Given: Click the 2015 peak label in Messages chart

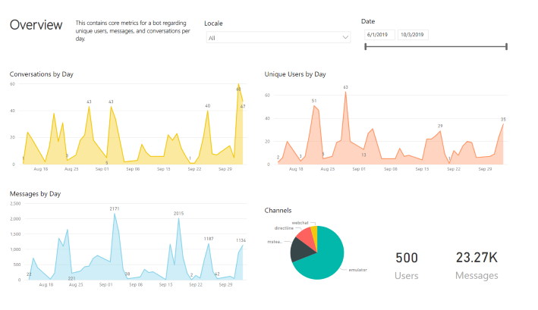Looking at the screenshot, I should click(179, 214).
